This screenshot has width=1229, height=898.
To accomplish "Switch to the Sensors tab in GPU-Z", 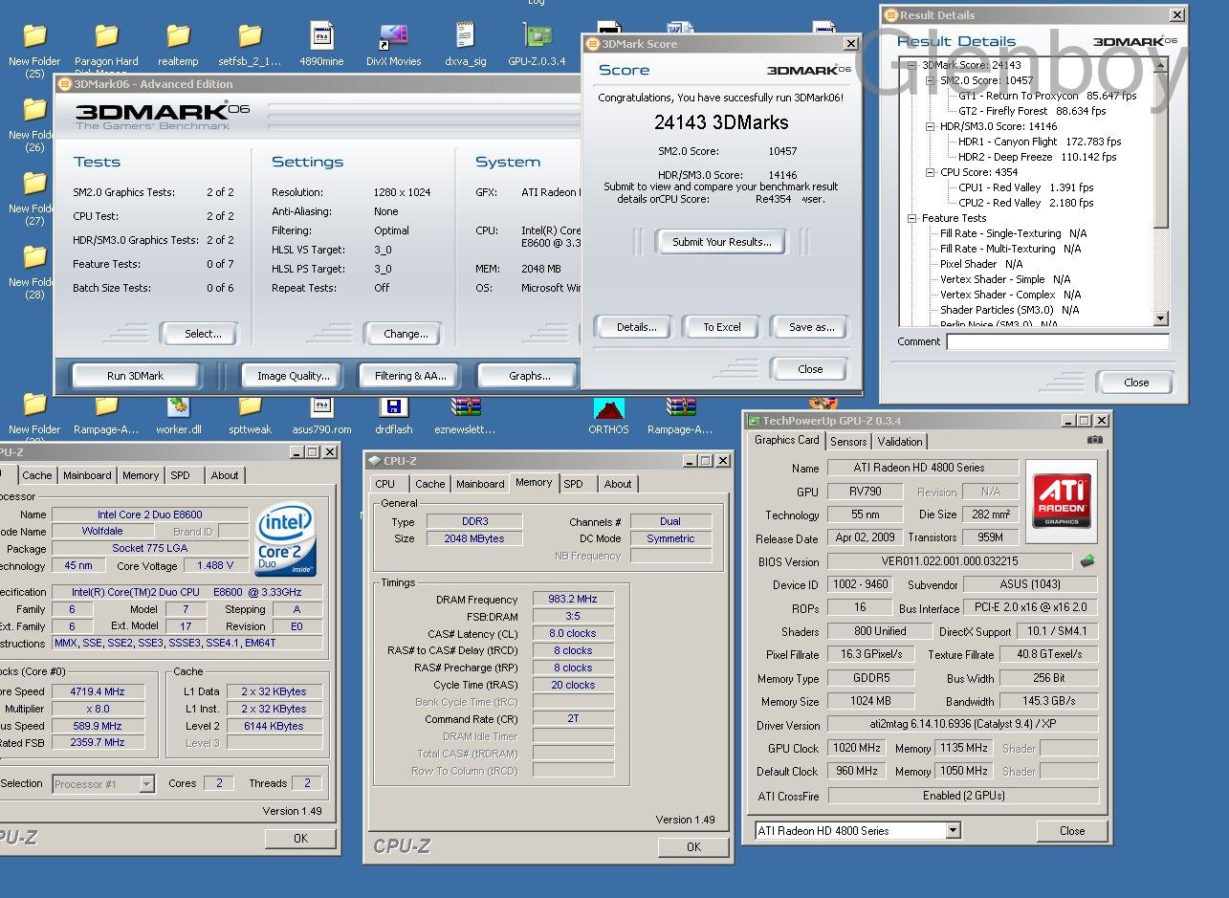I will pos(848,442).
